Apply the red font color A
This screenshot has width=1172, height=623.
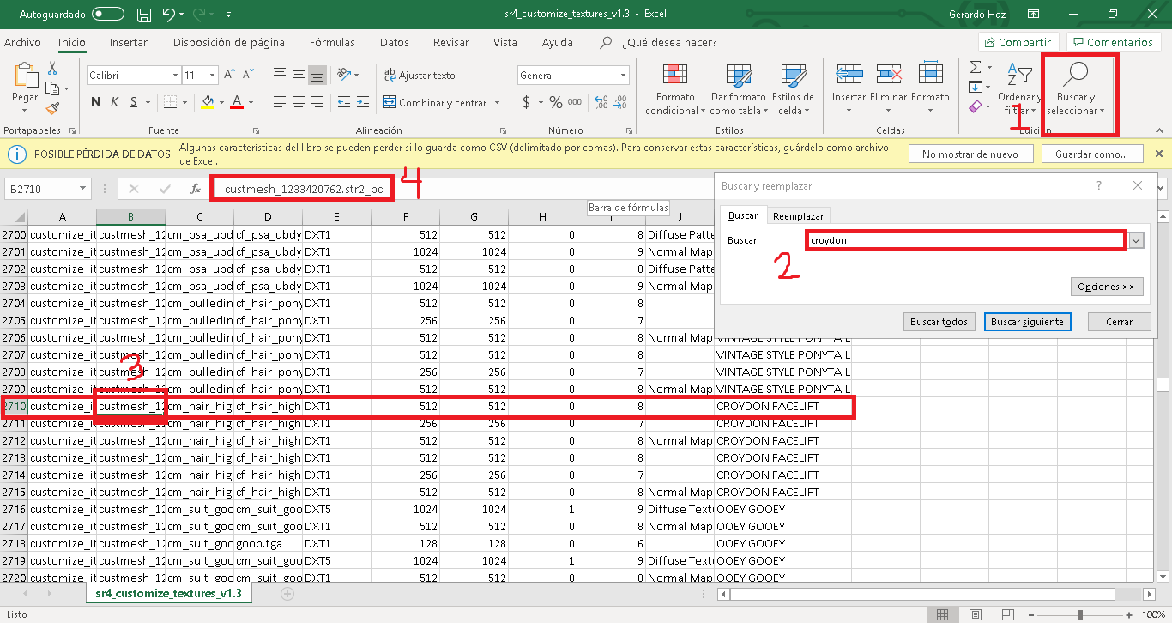(x=237, y=102)
